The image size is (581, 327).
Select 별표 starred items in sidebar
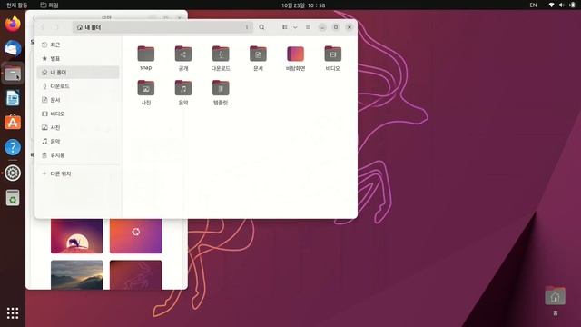pos(78,58)
